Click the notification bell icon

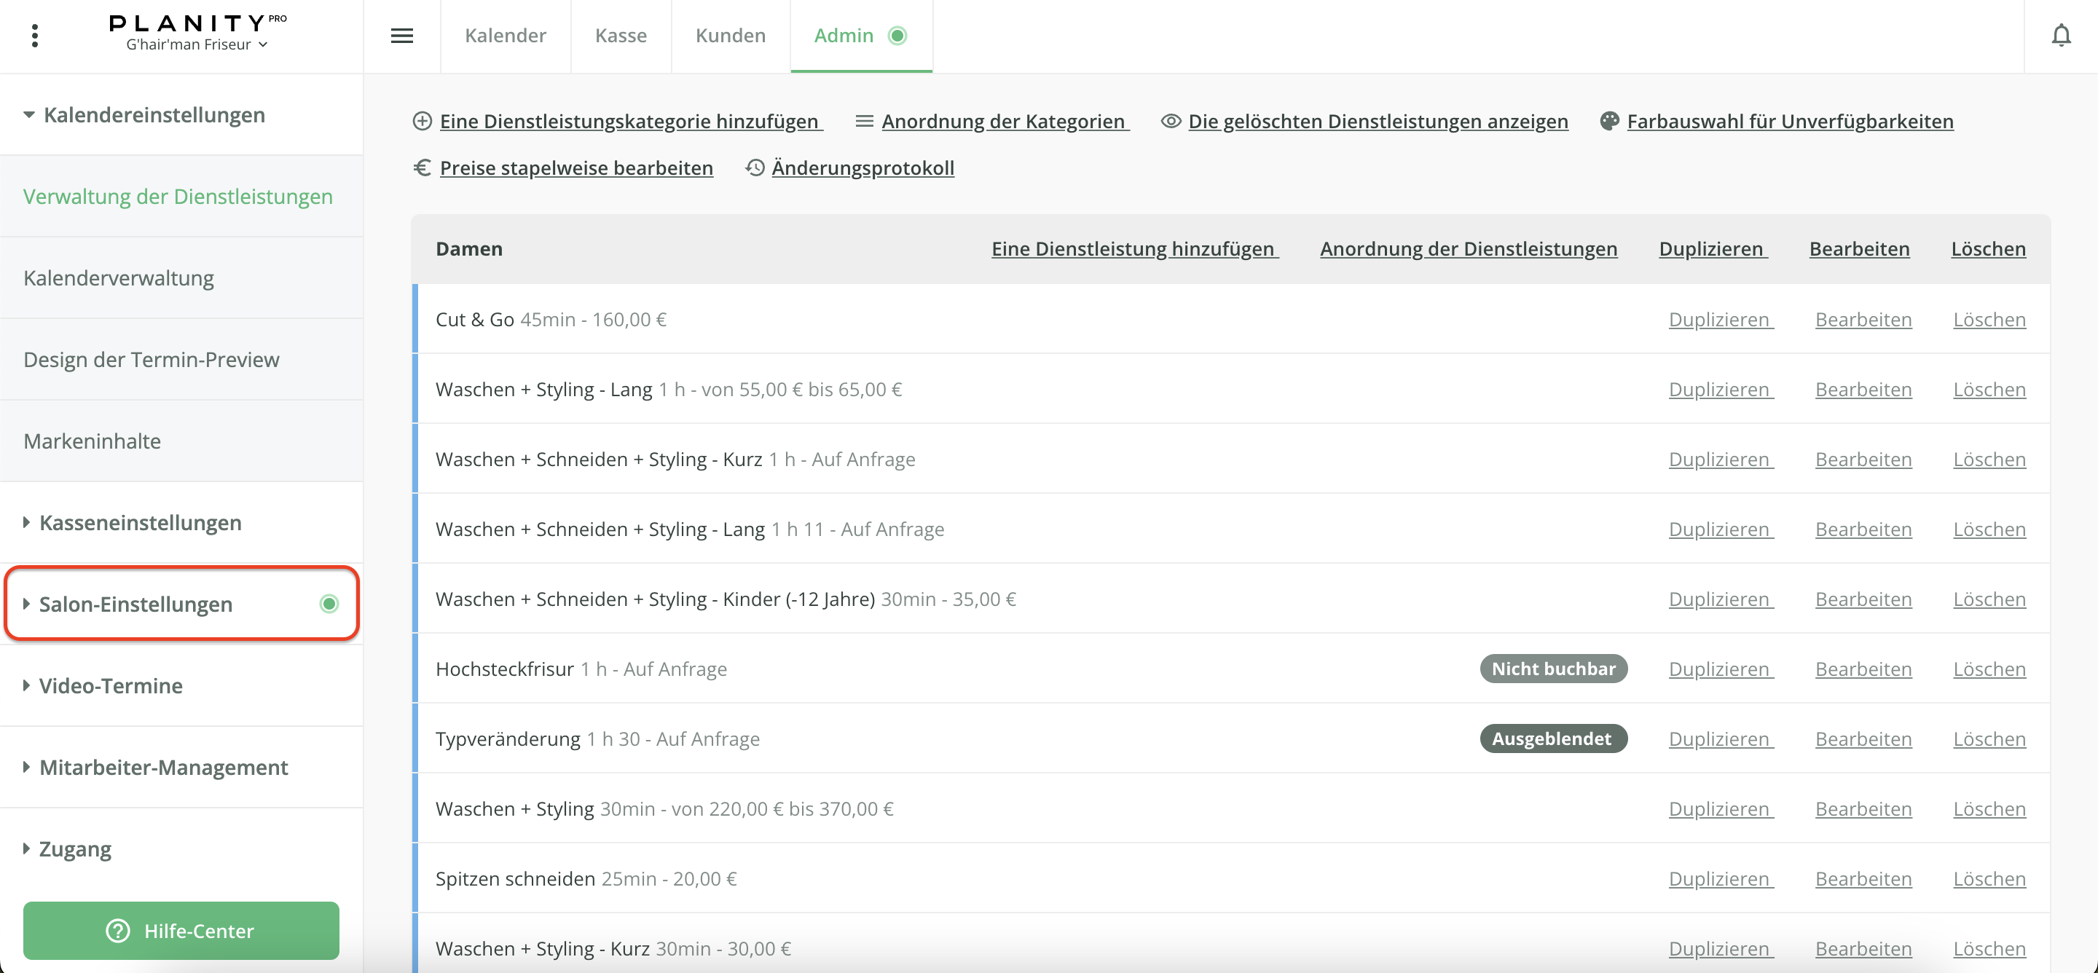click(2061, 36)
